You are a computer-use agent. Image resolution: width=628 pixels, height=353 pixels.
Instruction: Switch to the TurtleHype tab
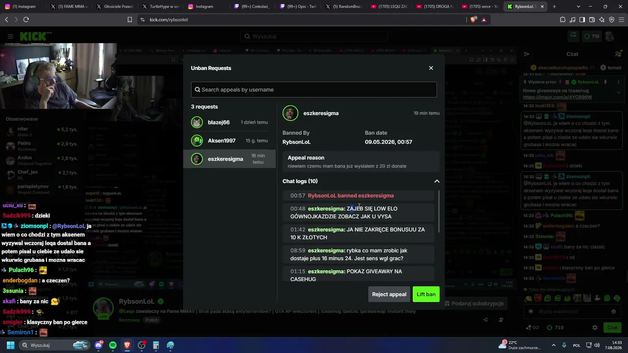pyautogui.click(x=159, y=6)
